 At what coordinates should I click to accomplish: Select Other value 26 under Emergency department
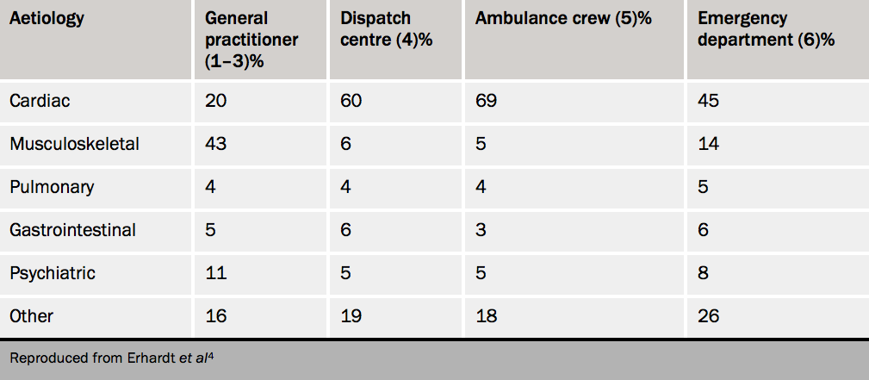point(708,316)
